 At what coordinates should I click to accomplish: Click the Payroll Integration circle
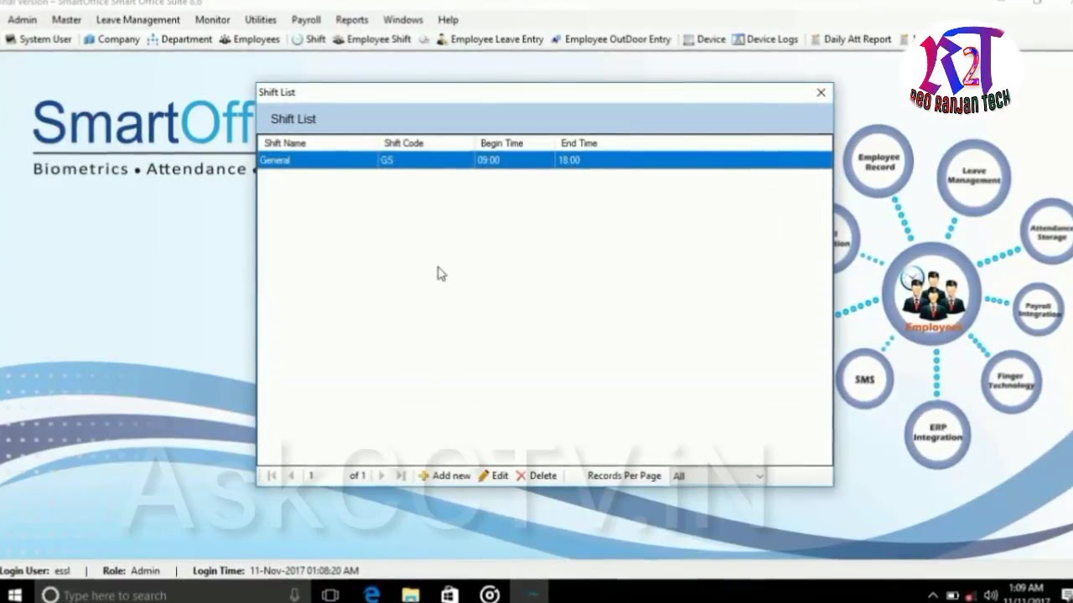click(x=1038, y=309)
